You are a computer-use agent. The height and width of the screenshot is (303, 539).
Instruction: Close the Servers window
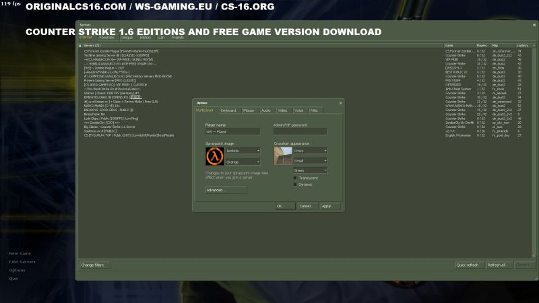click(534, 25)
